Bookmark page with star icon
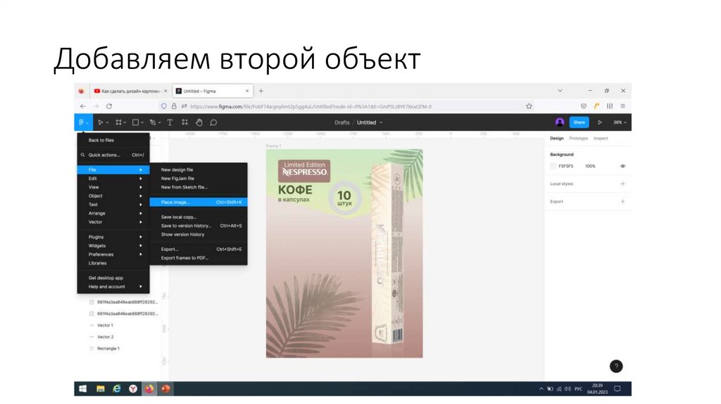Image resolution: width=721 pixels, height=404 pixels. (x=529, y=106)
